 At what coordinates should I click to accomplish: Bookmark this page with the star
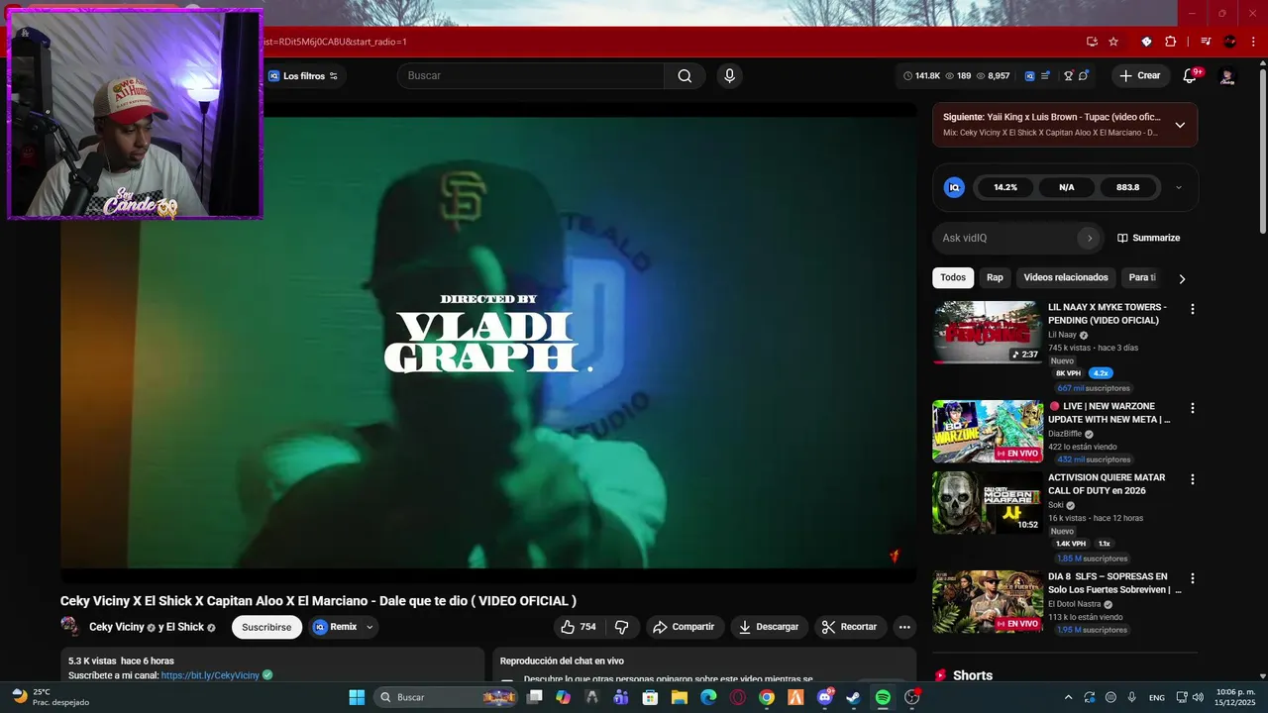click(x=1113, y=42)
